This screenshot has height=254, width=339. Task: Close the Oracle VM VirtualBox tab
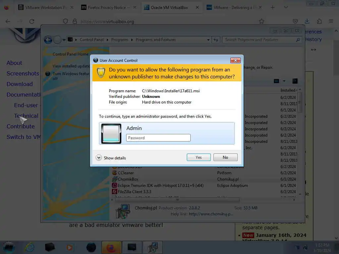(x=197, y=7)
